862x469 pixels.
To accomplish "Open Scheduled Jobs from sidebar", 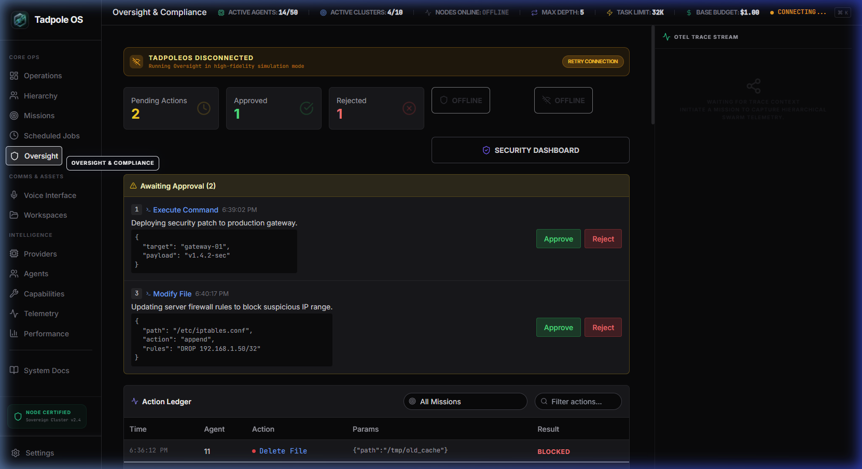I will click(51, 136).
